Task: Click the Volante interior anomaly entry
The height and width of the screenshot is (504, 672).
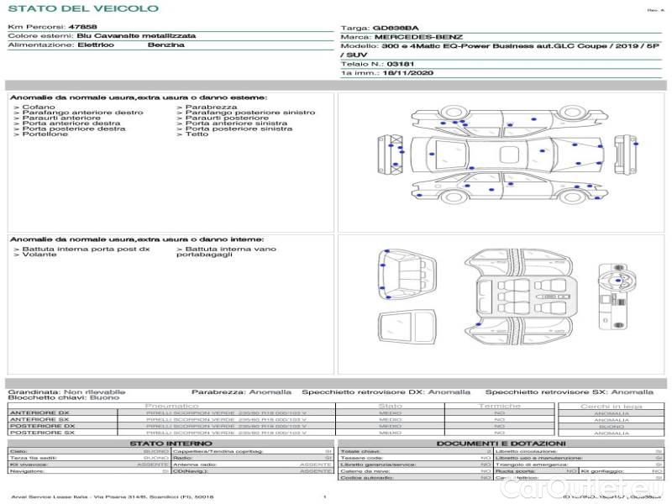Action: tap(36, 255)
